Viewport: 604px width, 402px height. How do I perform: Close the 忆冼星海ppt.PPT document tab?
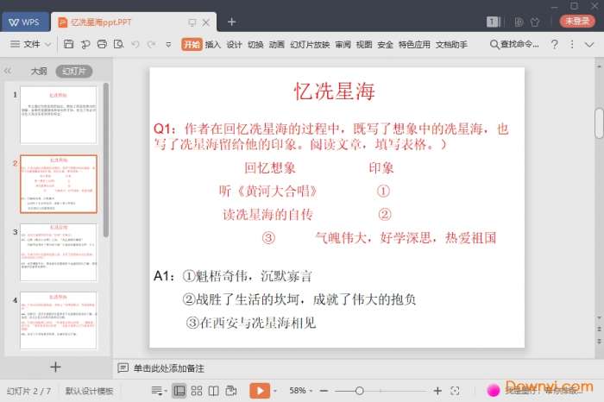pos(206,22)
